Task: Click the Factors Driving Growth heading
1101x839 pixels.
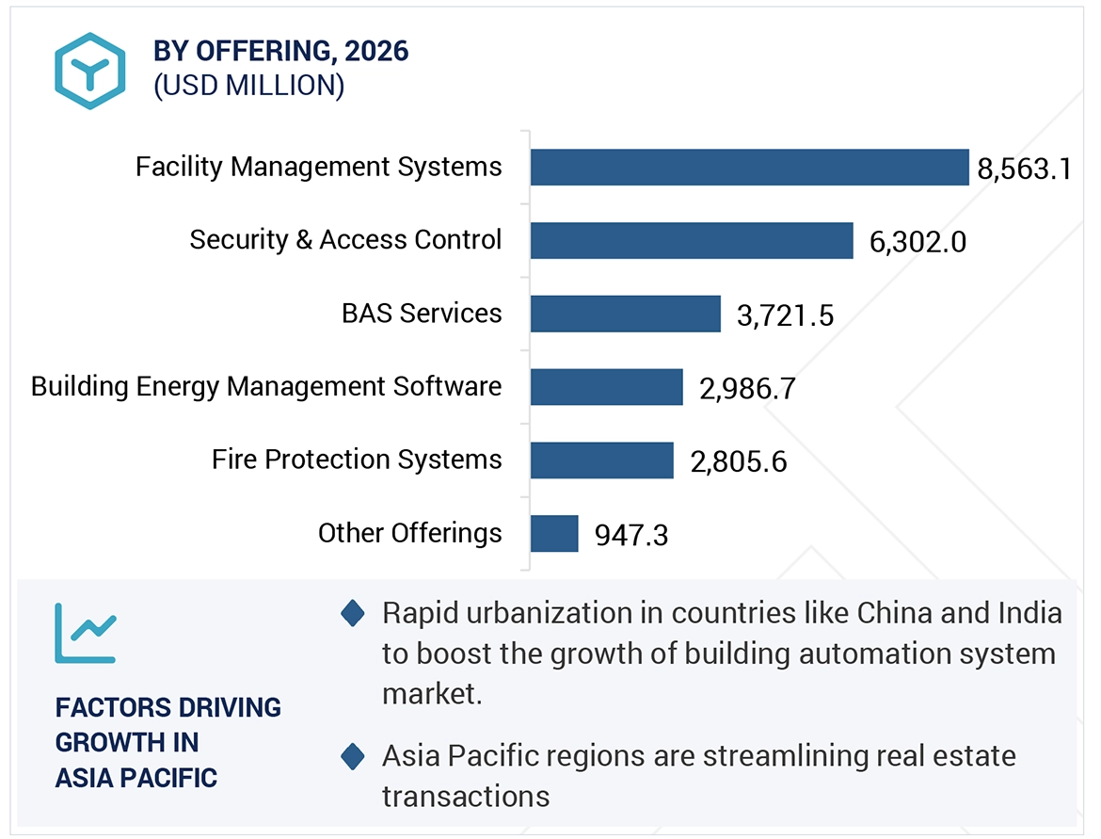Action: [168, 742]
